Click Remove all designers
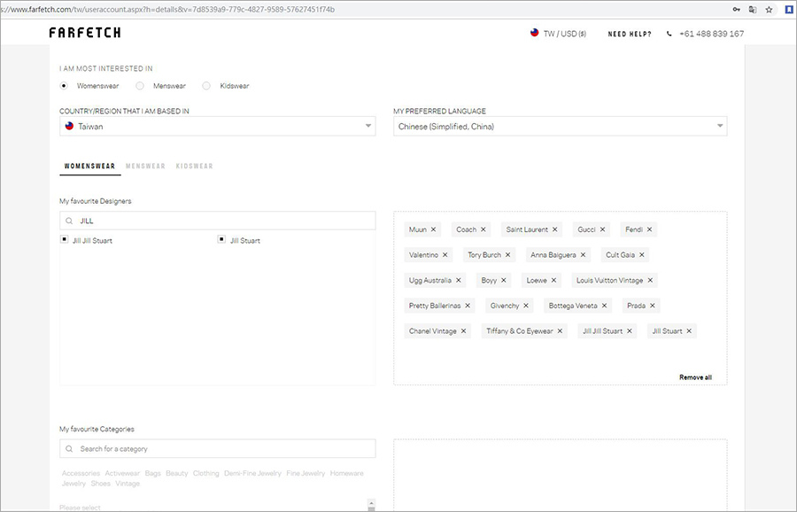Image resolution: width=797 pixels, height=512 pixels. (695, 377)
